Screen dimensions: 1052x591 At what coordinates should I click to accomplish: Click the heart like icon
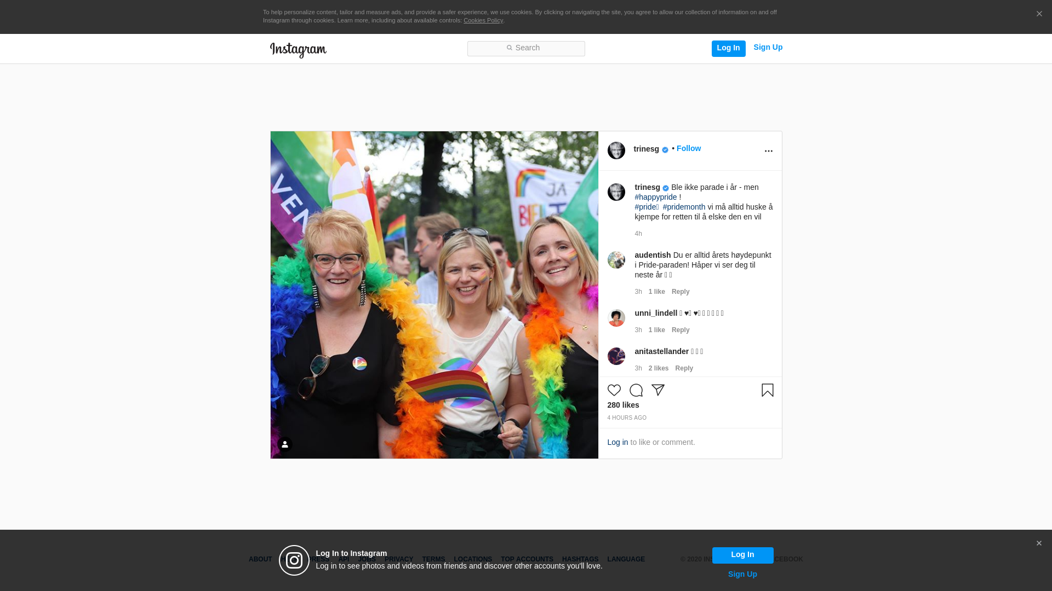tap(614, 390)
